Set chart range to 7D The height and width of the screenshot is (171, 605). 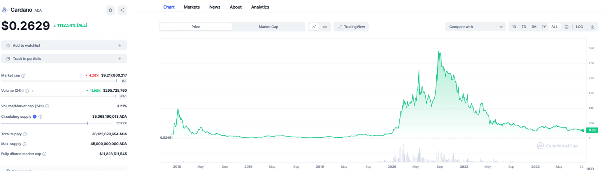coord(524,27)
